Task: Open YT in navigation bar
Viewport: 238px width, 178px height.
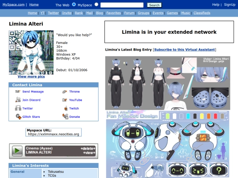Action: coord(42,13)
